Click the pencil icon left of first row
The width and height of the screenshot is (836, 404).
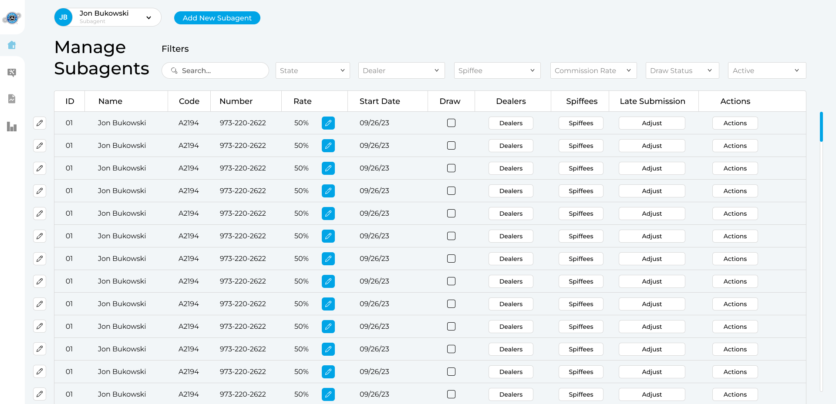(x=40, y=123)
